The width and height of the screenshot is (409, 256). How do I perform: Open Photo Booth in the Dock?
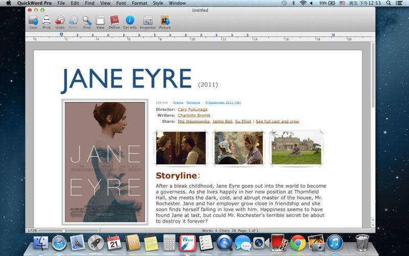[279, 243]
